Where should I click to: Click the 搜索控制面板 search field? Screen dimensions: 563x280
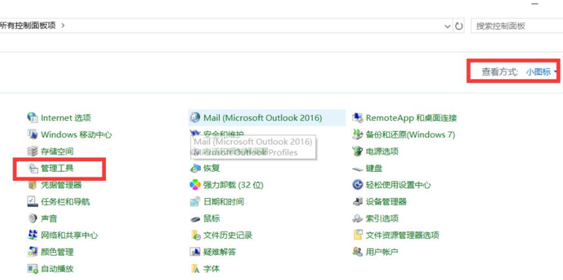(x=517, y=26)
